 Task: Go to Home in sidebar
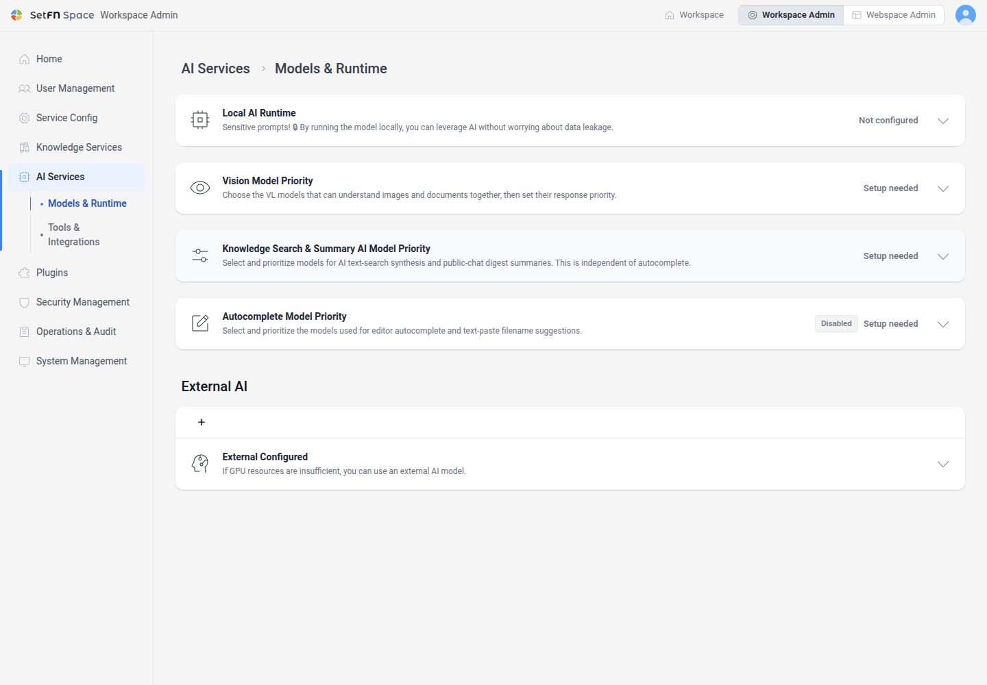77,59
